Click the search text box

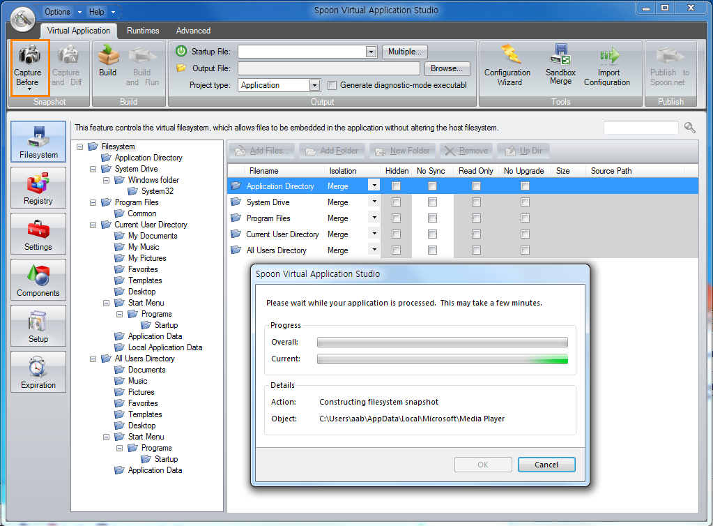pos(641,128)
